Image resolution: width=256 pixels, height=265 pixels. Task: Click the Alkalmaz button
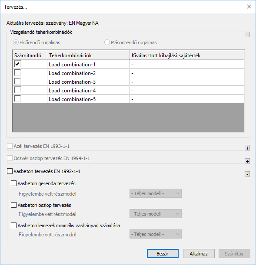tap(199, 254)
